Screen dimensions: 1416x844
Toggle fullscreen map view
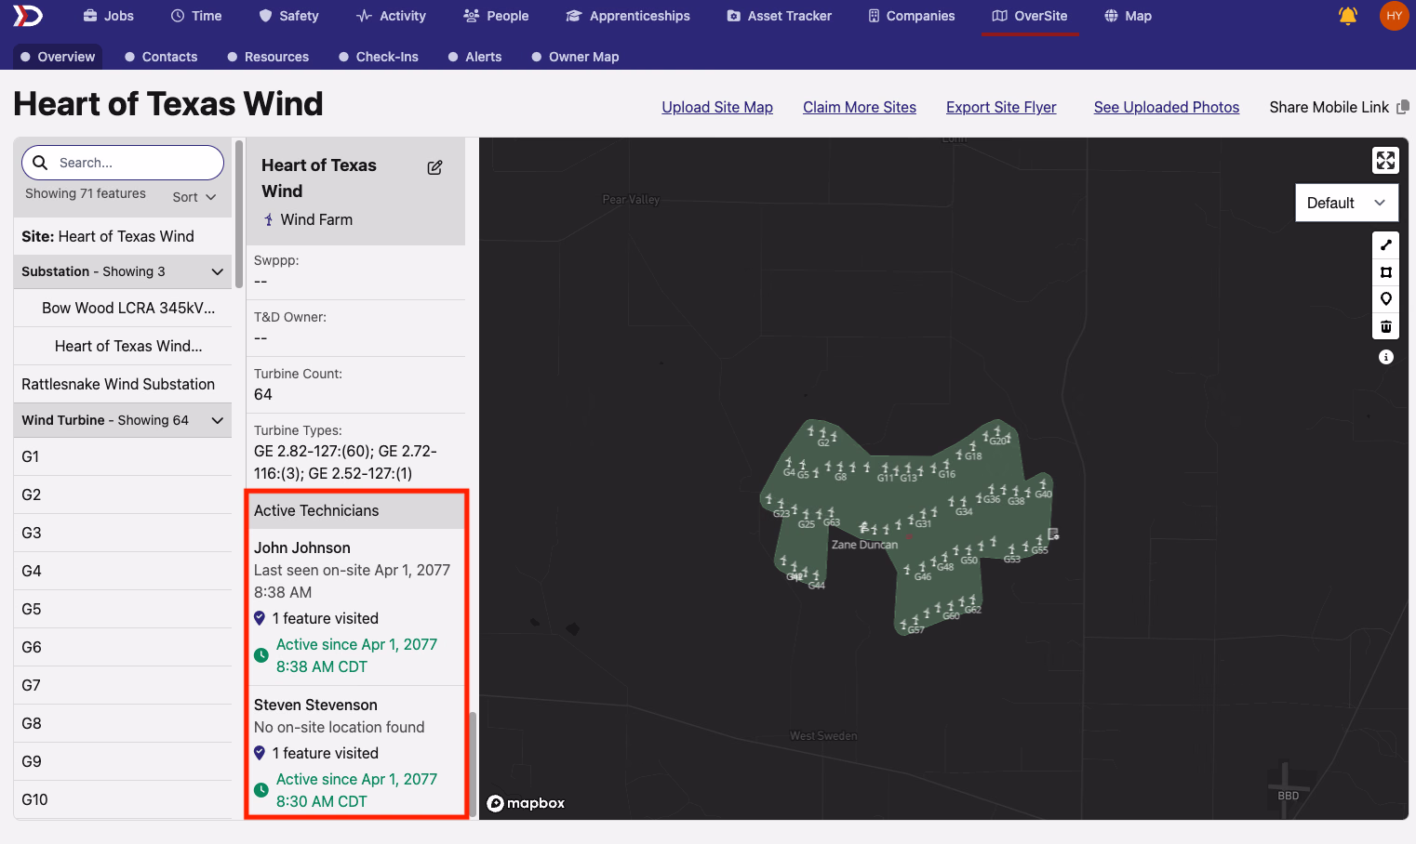click(x=1385, y=160)
